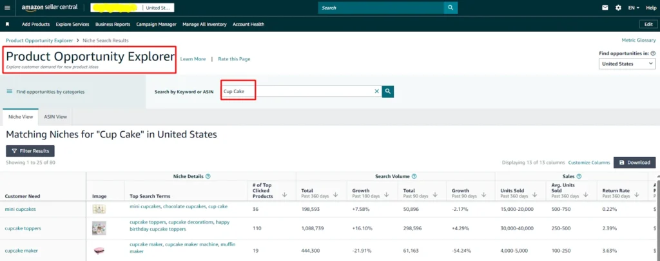Open the cupcake maker niche
Screen dimensions: 660x261
pos(21,251)
